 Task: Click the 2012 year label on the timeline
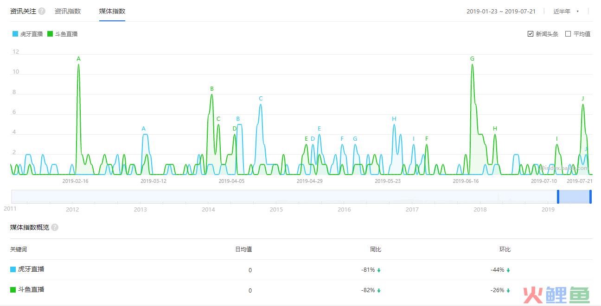tap(72, 210)
